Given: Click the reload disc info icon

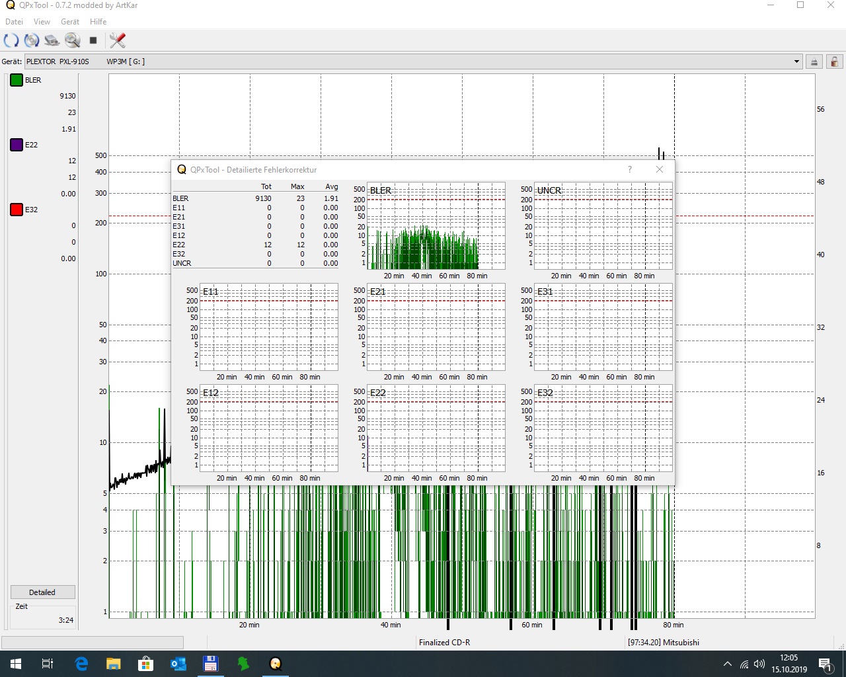Looking at the screenshot, I should point(32,40).
